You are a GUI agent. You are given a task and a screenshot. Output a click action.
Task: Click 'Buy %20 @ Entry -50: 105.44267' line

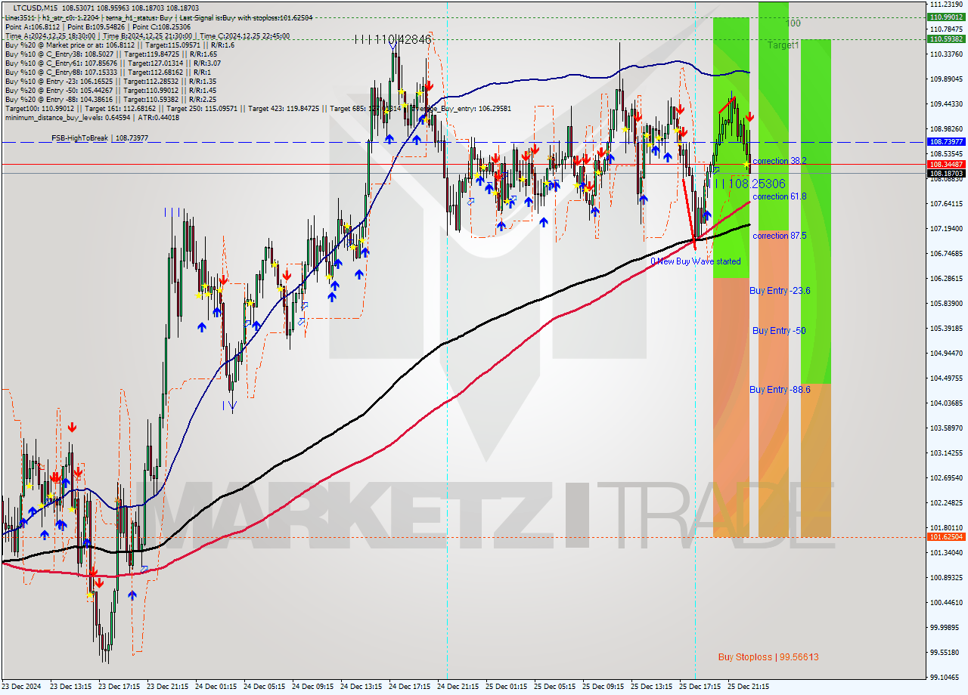point(110,90)
